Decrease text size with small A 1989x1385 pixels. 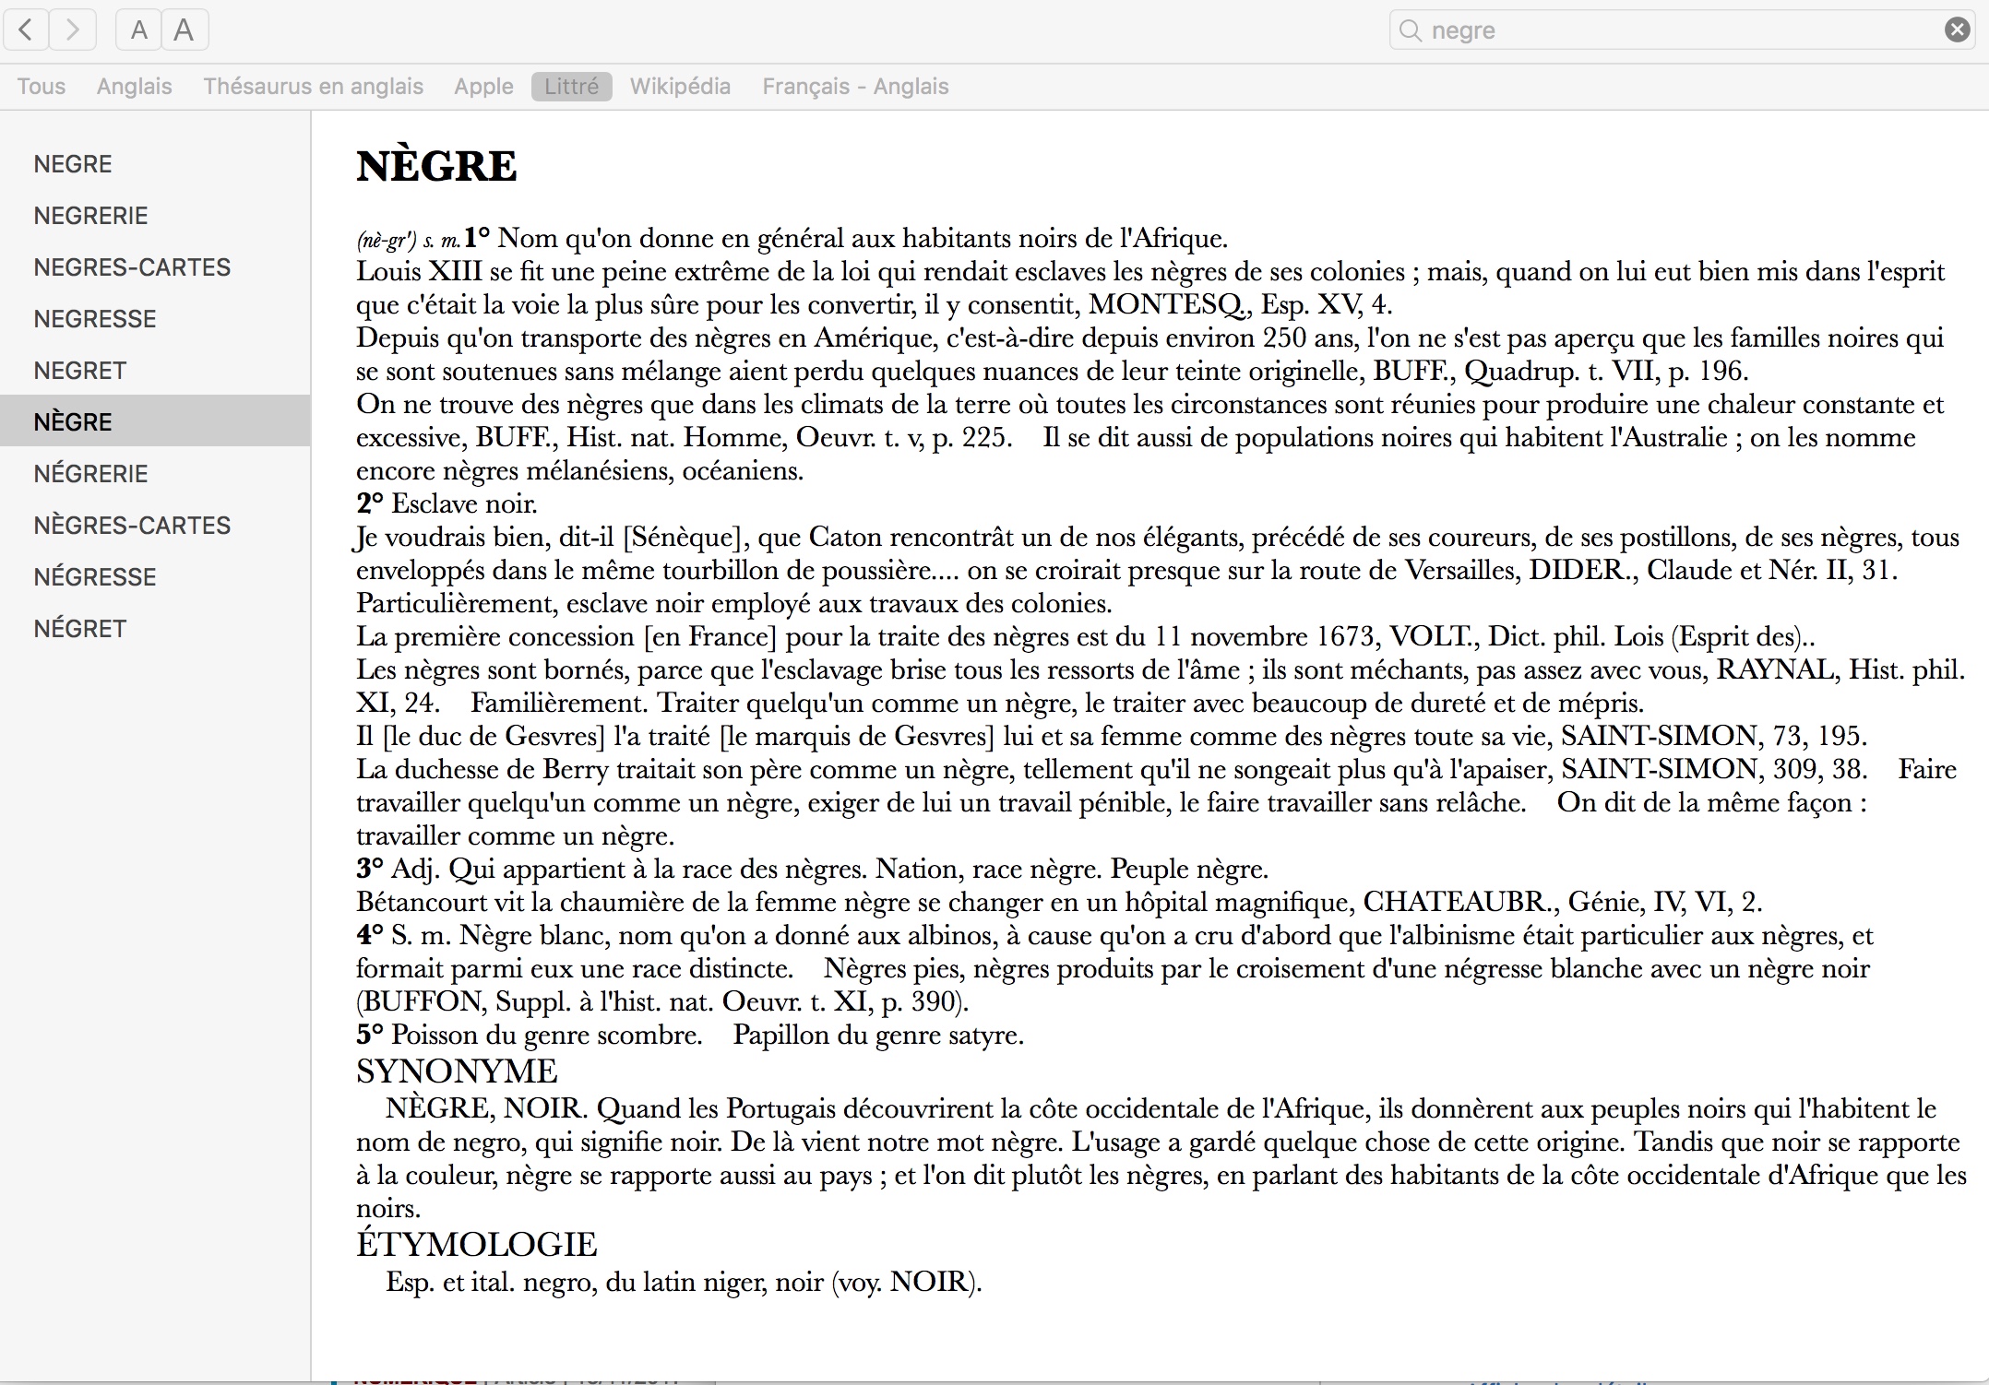138,30
